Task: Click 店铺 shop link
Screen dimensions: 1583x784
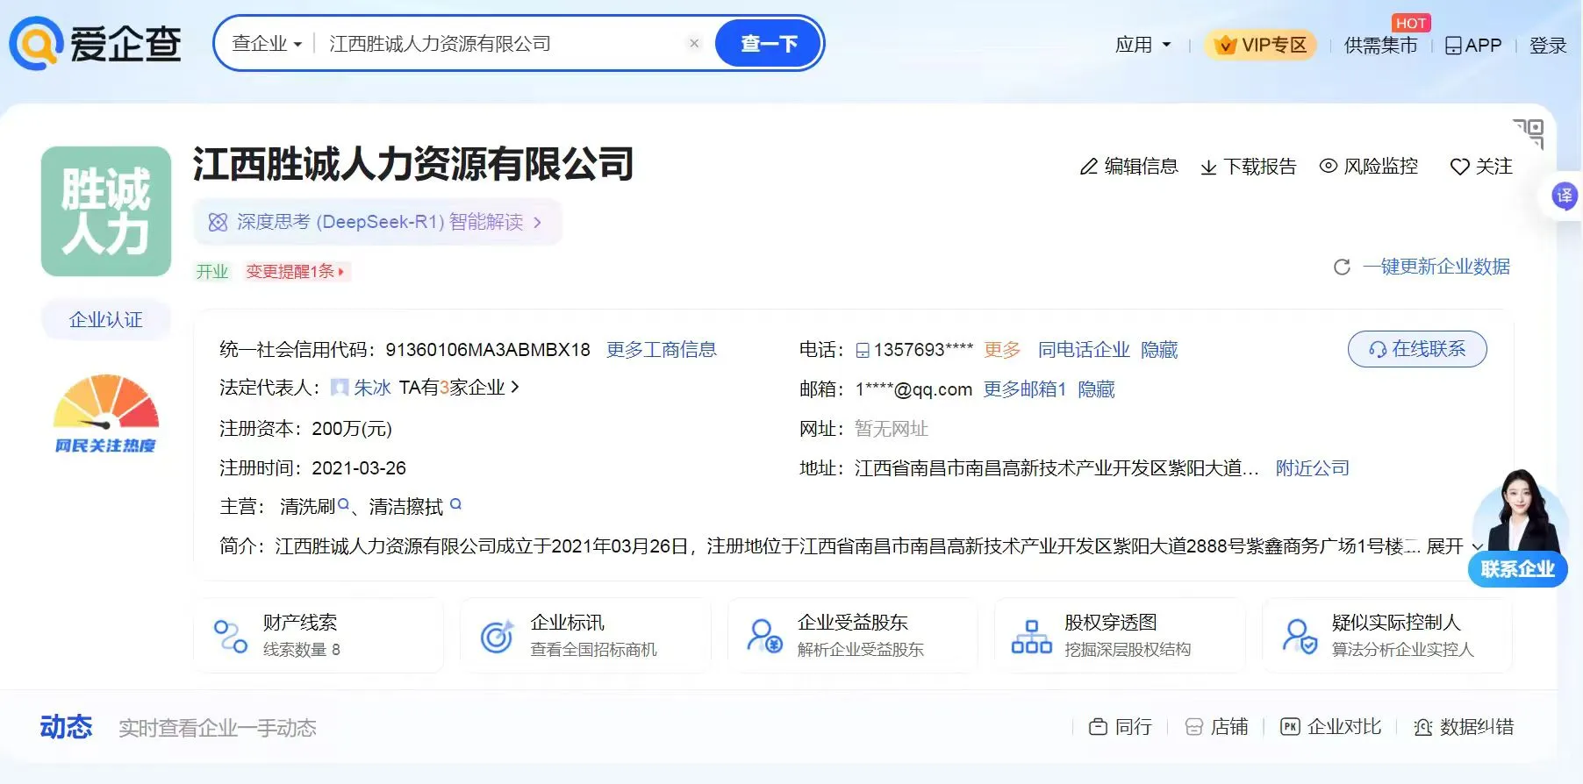Action: [x=1216, y=727]
